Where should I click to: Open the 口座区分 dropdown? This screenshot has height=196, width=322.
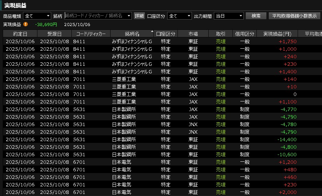tap(179, 16)
